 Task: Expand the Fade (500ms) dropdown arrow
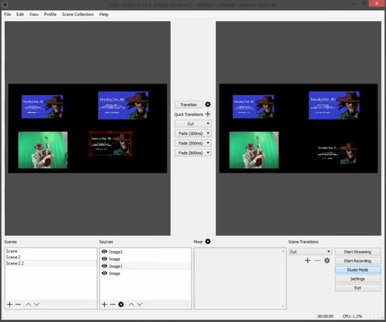(208, 143)
